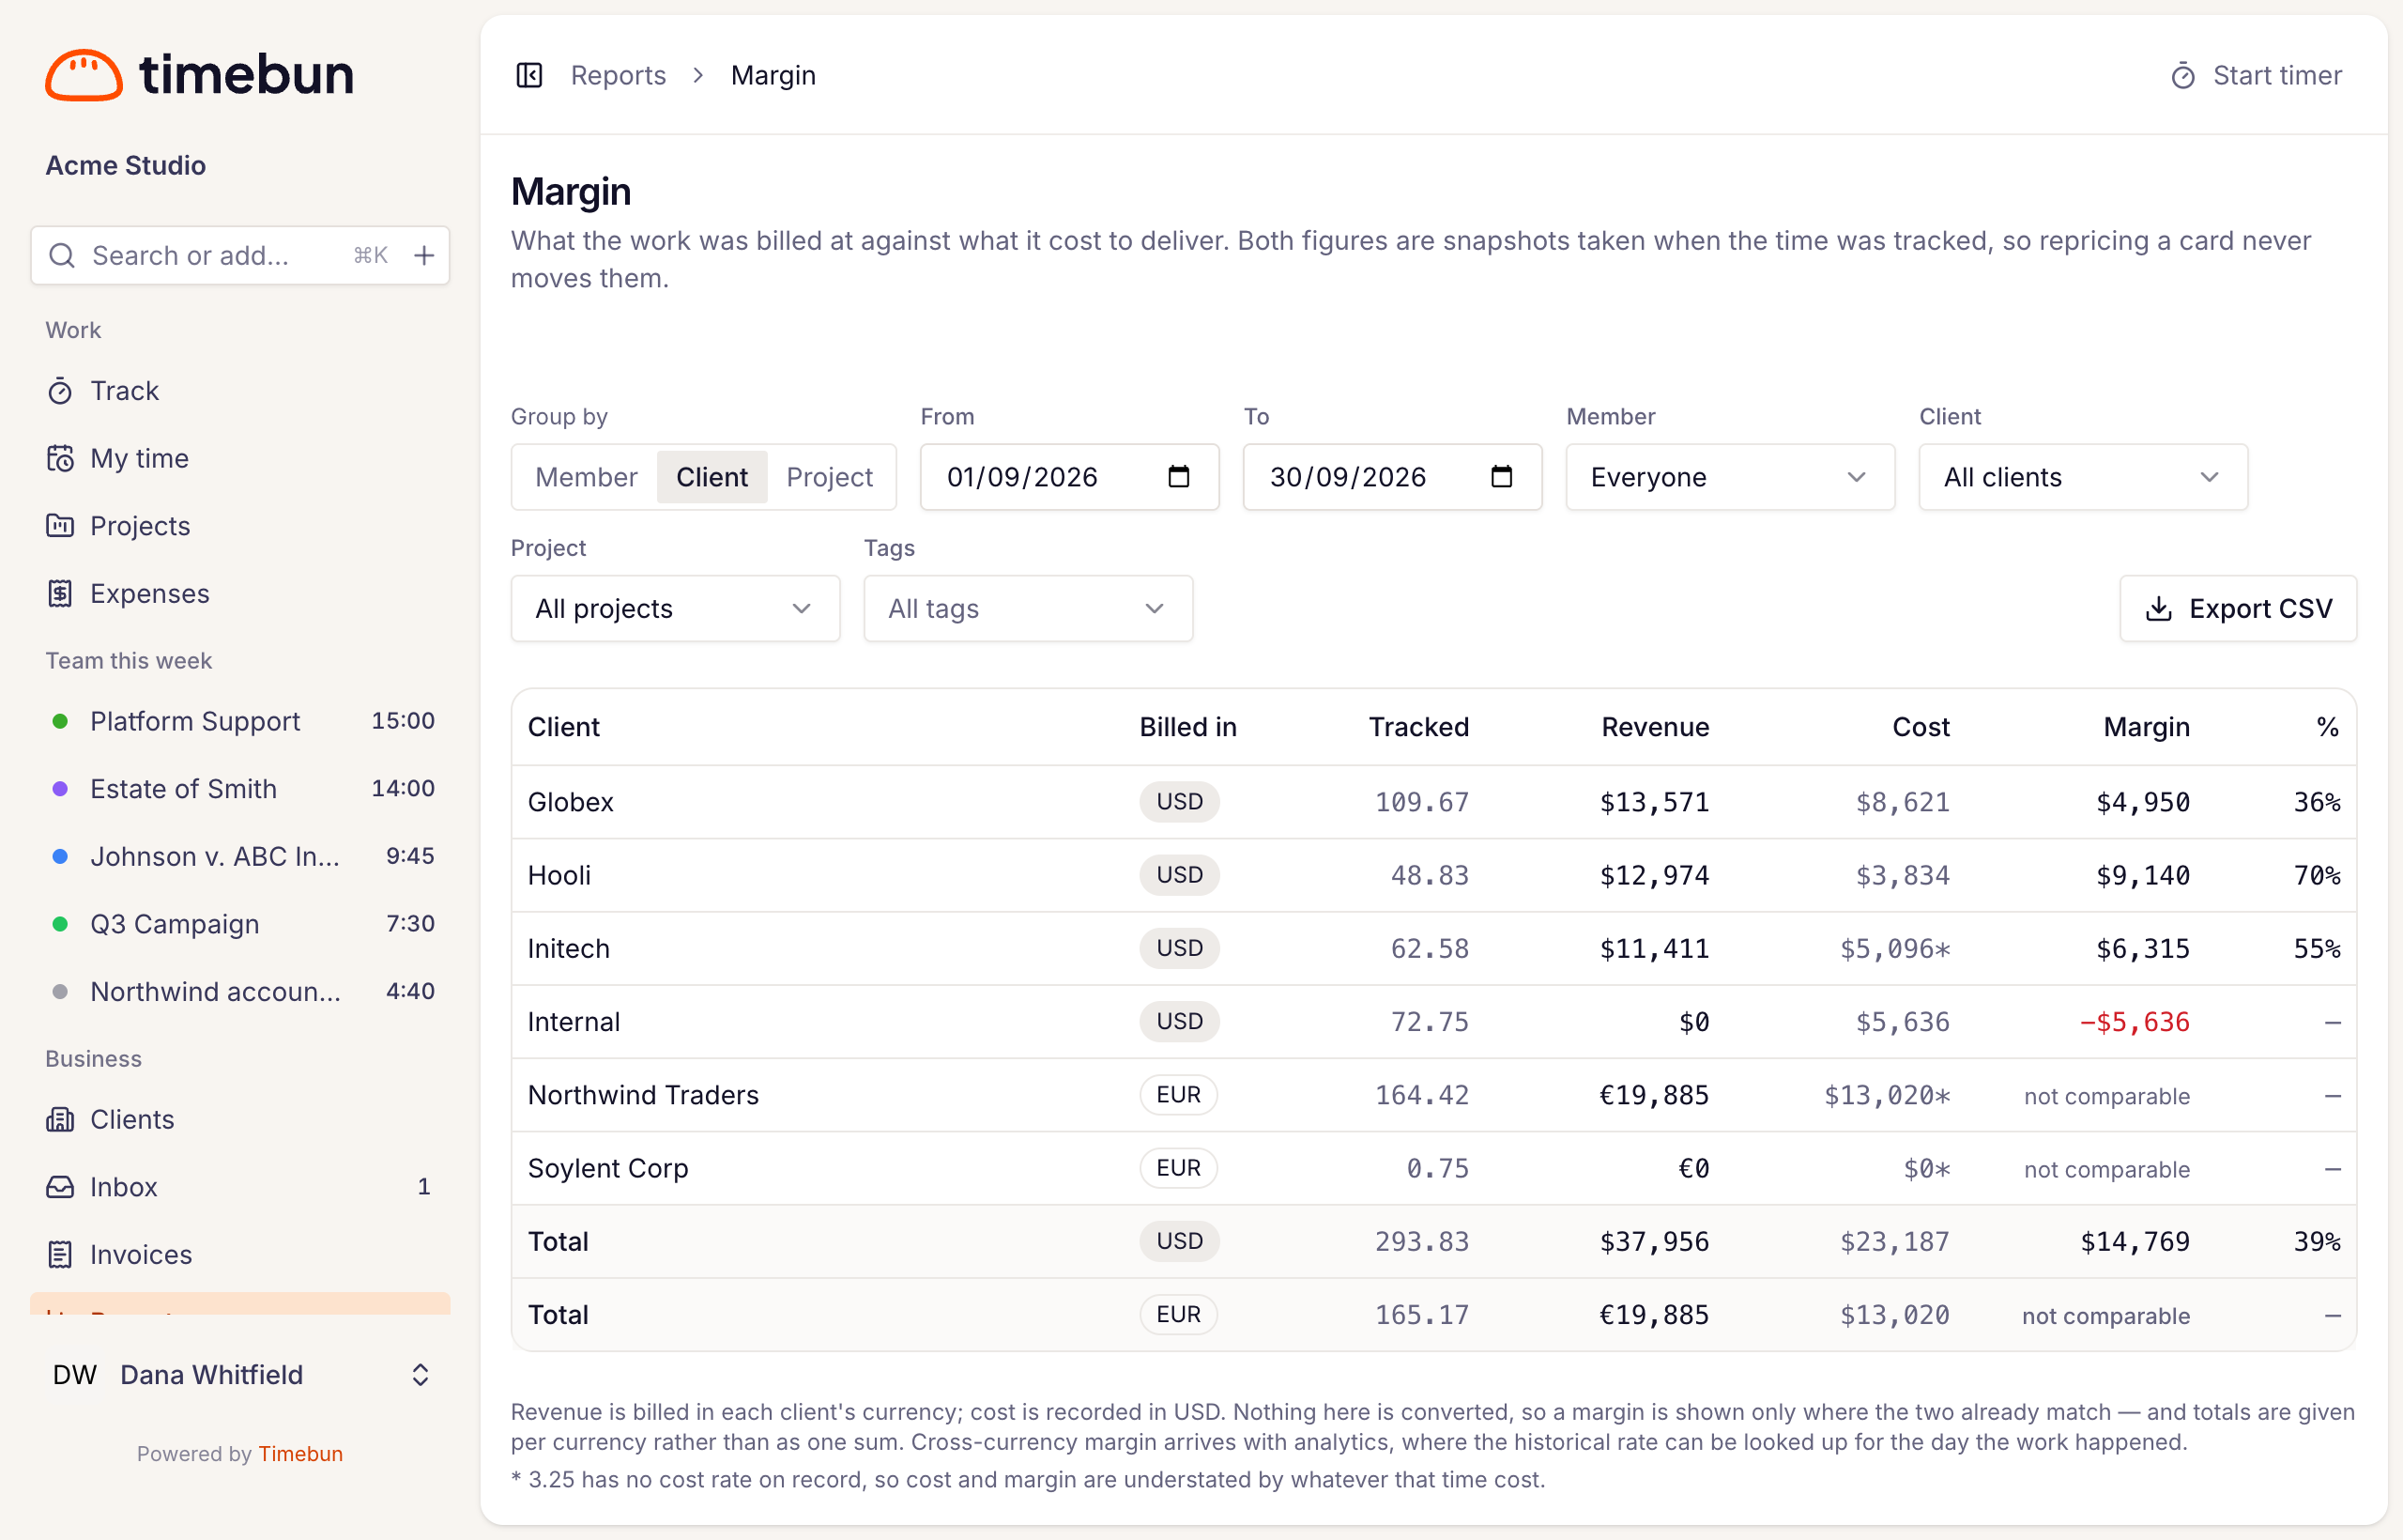Screen dimensions: 2403x1540
Task: Click the Projects folder icon
Action: point(60,526)
